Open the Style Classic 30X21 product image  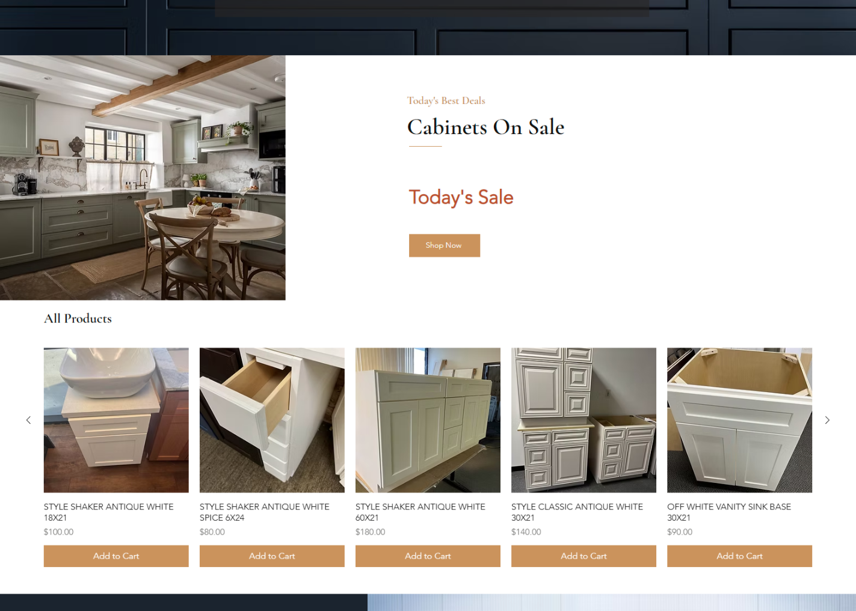583,420
